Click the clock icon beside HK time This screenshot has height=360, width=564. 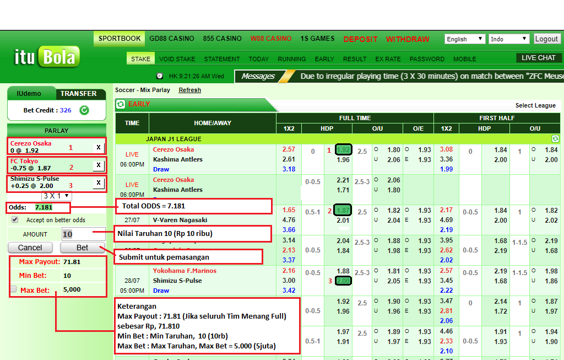point(160,76)
